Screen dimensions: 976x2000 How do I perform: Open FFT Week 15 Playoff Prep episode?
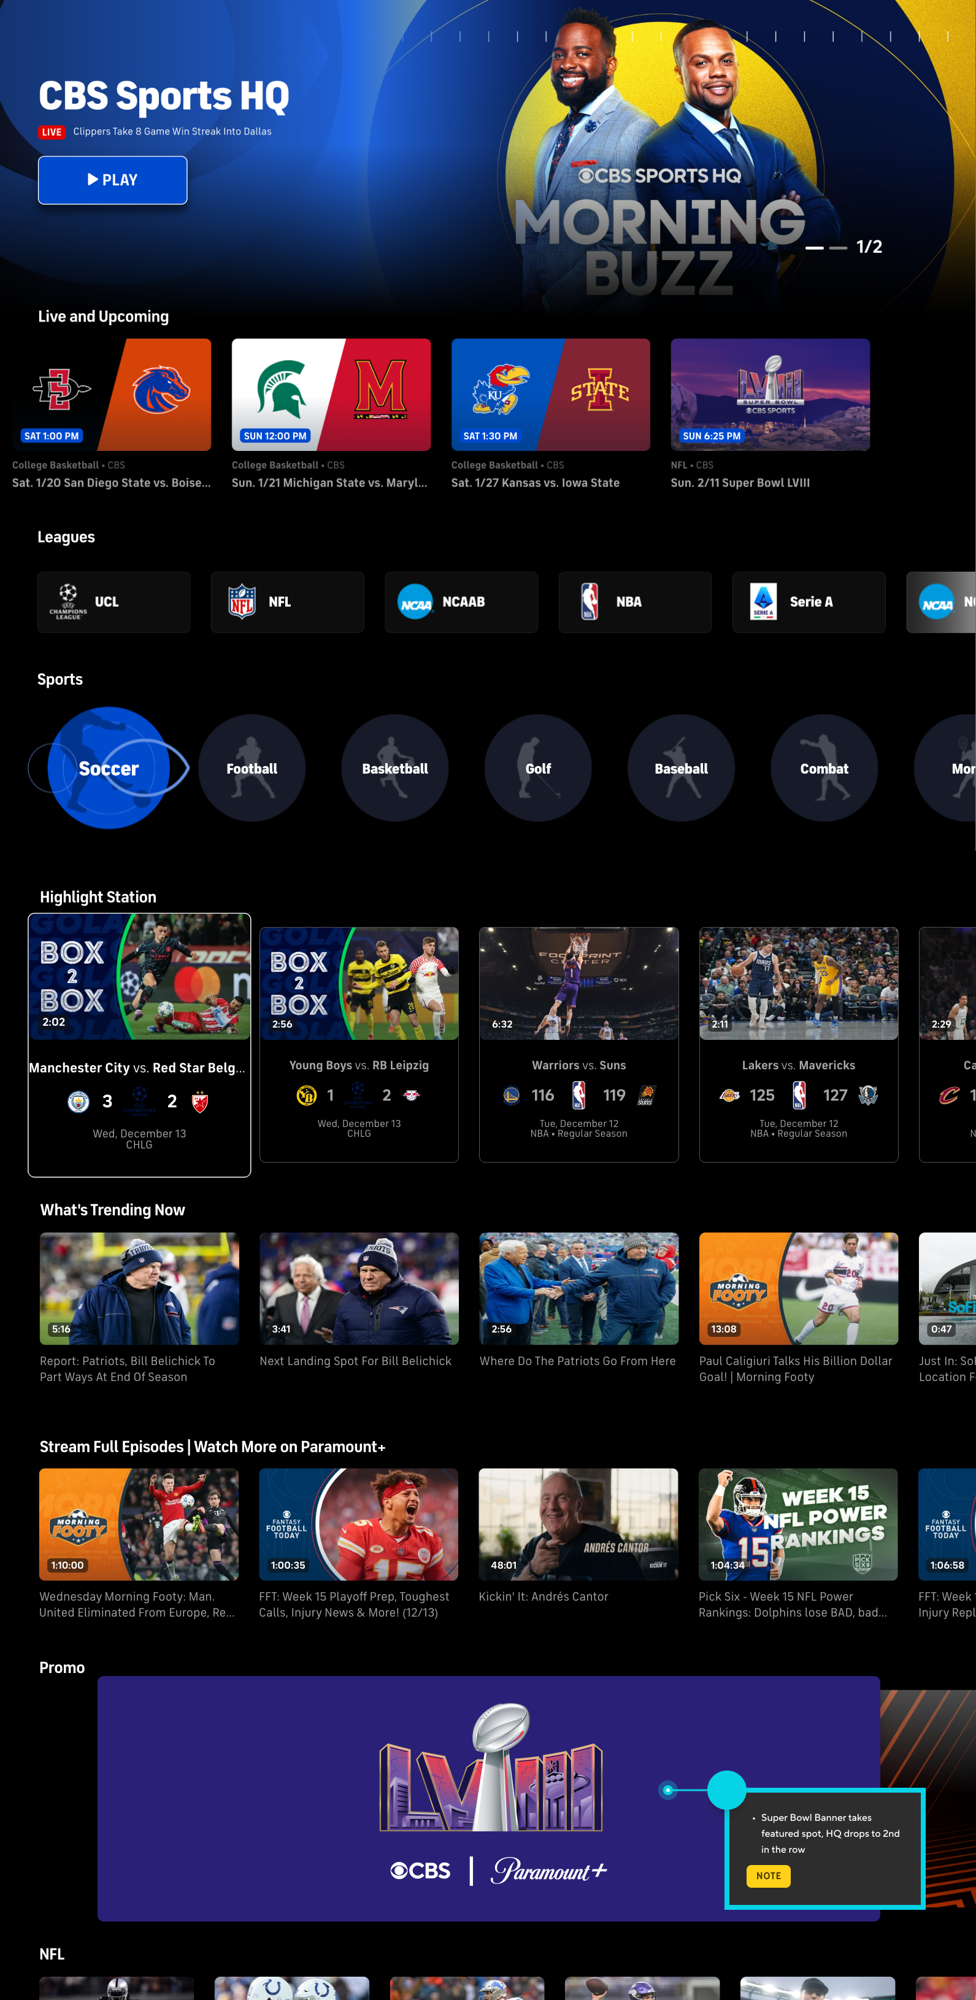tap(358, 1524)
